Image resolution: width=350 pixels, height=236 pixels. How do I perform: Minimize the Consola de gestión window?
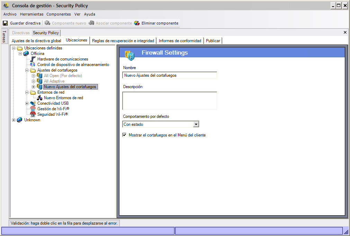[333, 6]
